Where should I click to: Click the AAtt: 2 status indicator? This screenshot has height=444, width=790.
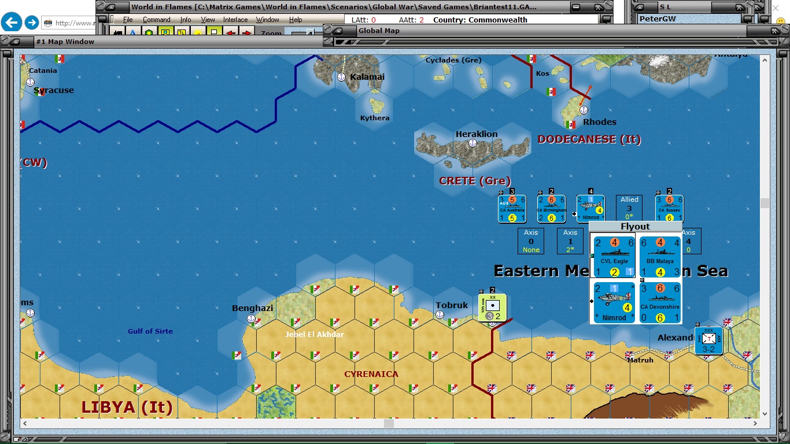pyautogui.click(x=411, y=20)
